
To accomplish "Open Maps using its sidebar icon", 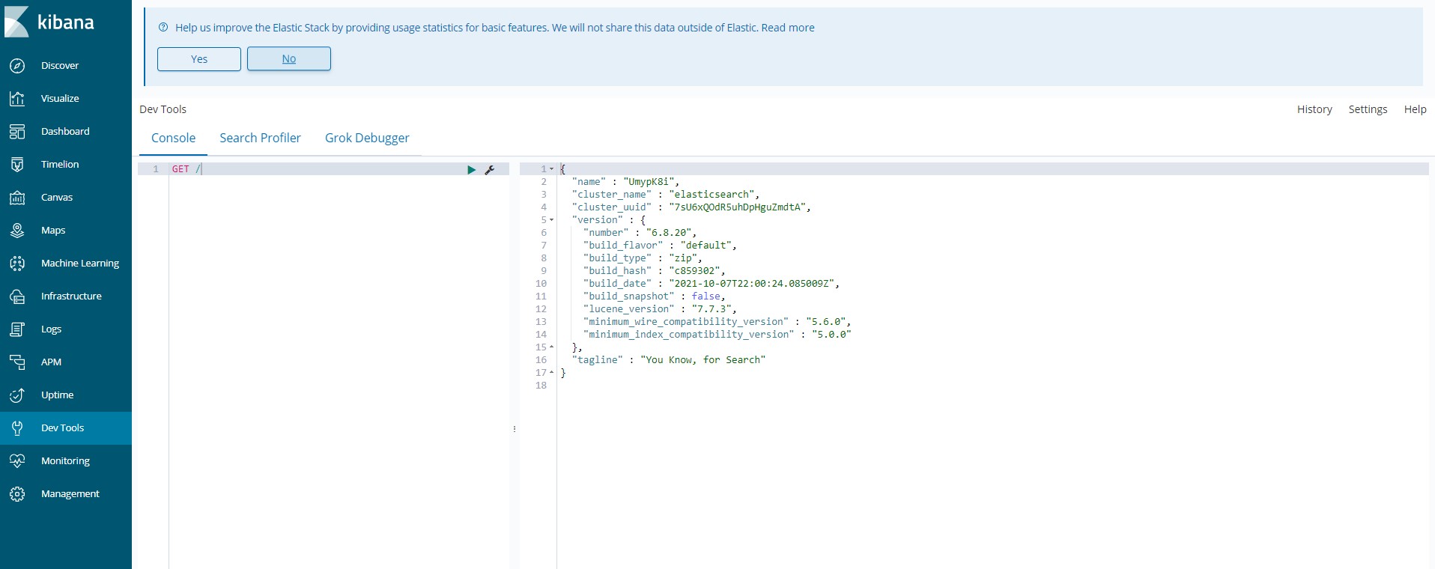I will (17, 231).
